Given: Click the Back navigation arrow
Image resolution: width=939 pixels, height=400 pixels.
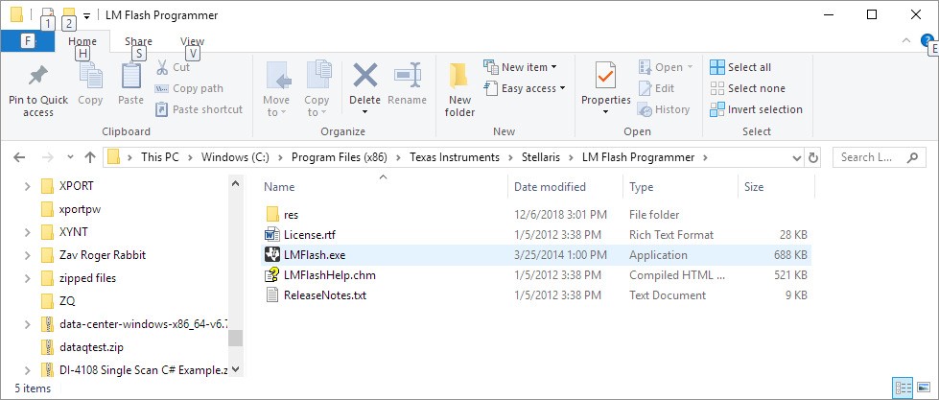Looking at the screenshot, I should click(19, 157).
